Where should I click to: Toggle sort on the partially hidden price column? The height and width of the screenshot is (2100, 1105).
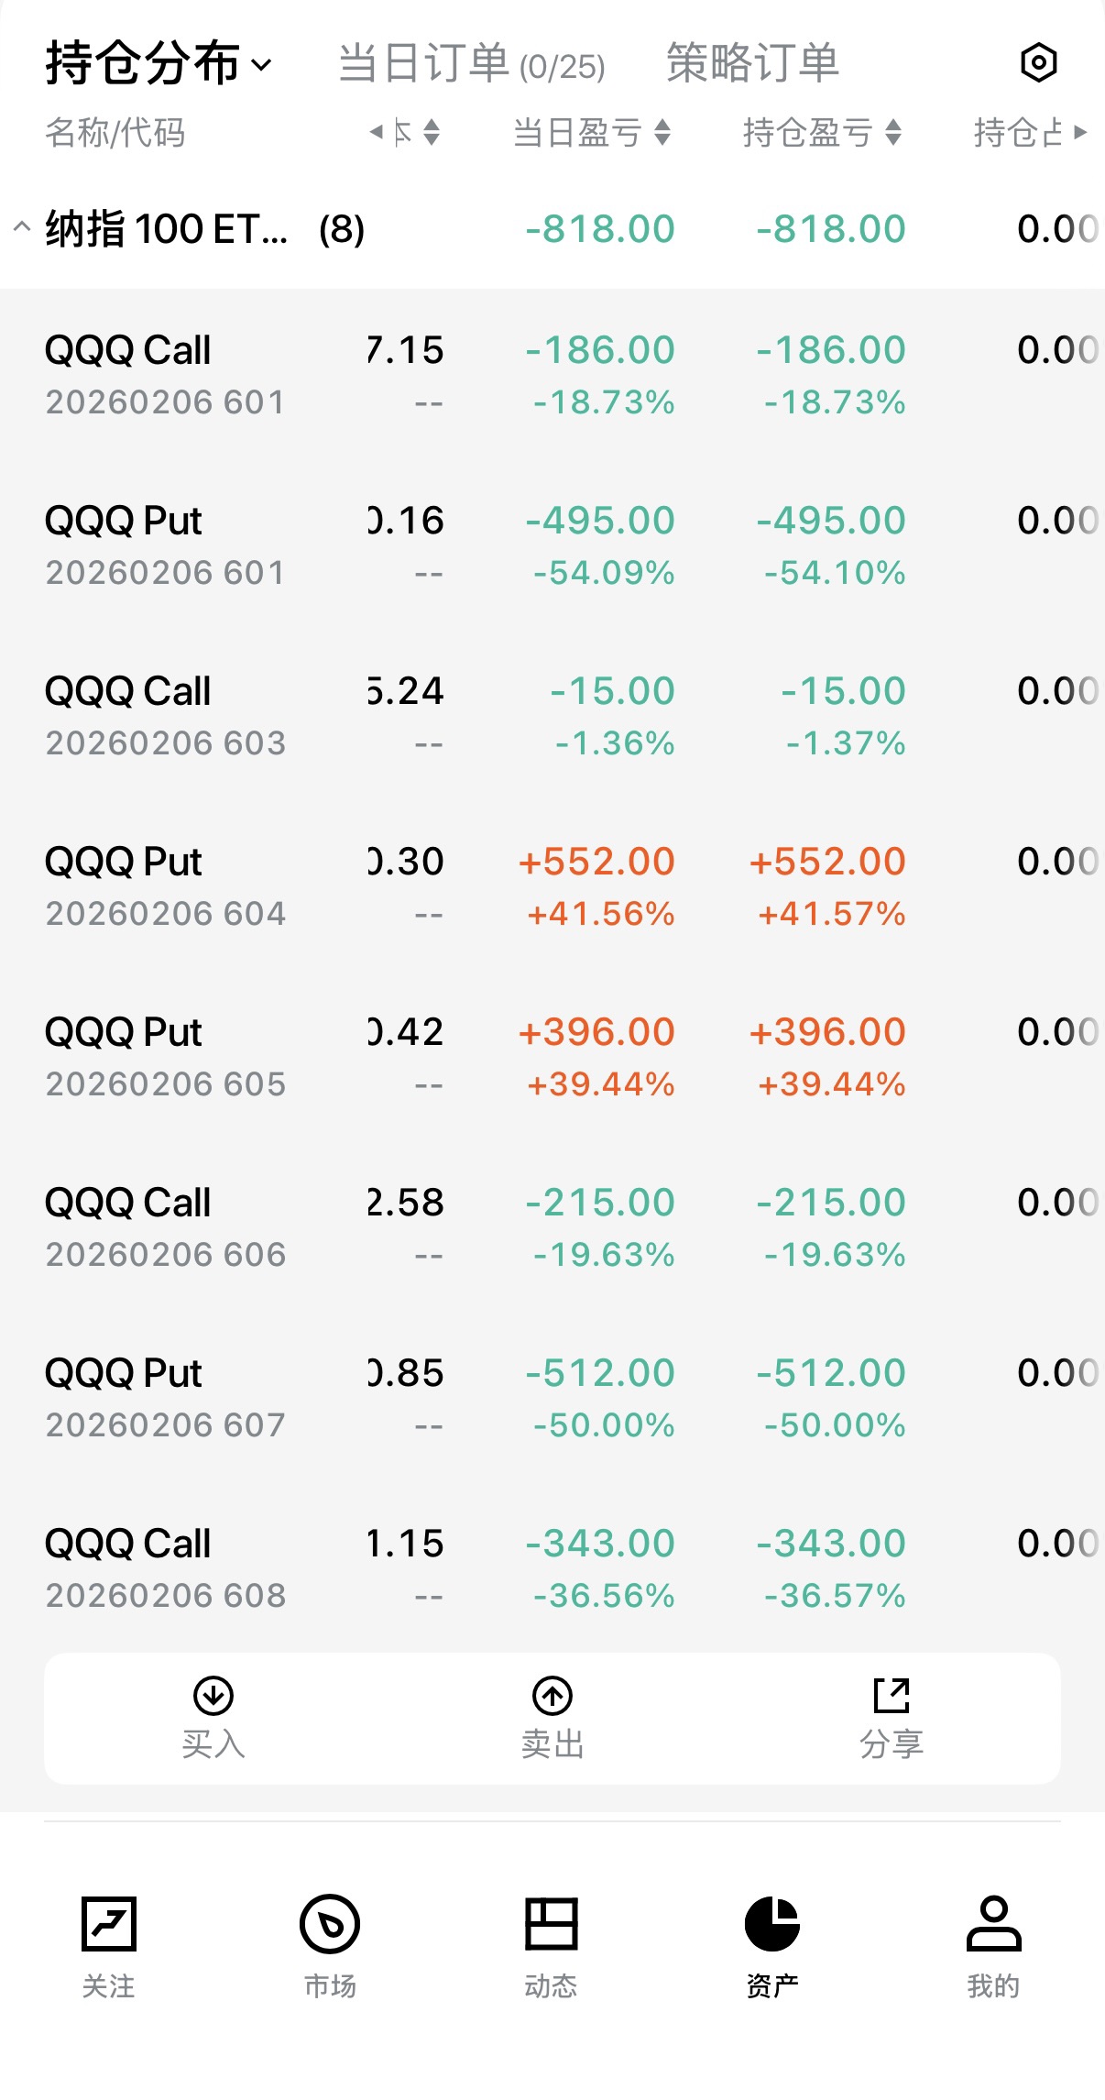click(432, 133)
